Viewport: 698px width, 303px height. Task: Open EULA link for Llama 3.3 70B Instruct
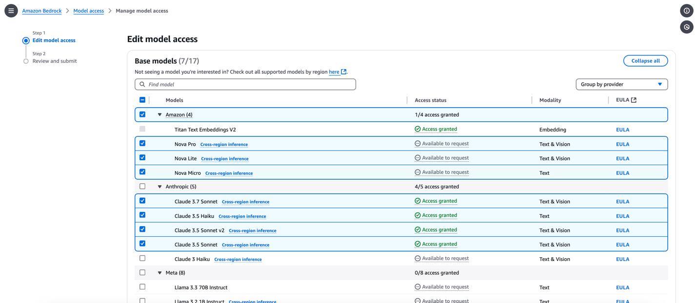[622, 287]
